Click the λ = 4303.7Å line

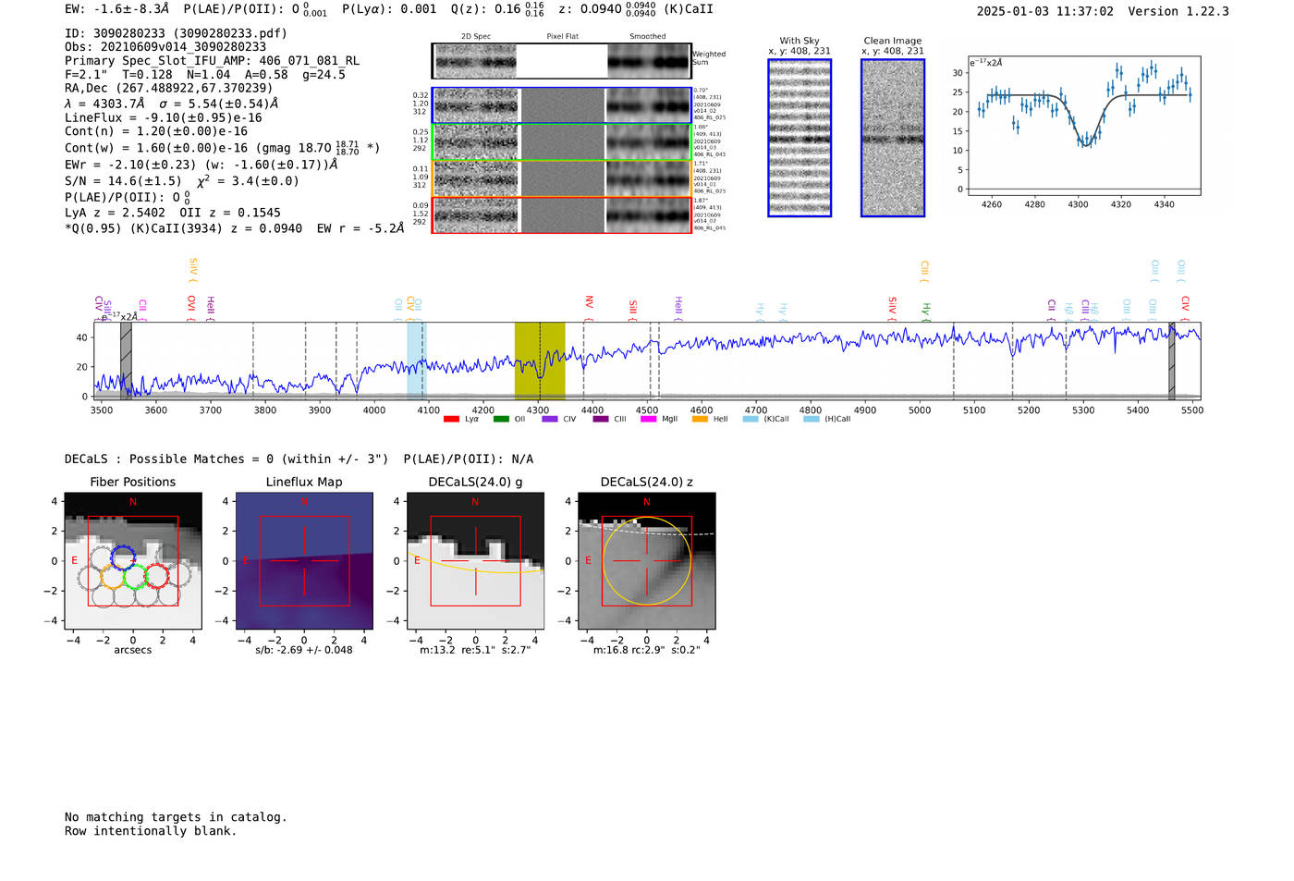(172, 104)
